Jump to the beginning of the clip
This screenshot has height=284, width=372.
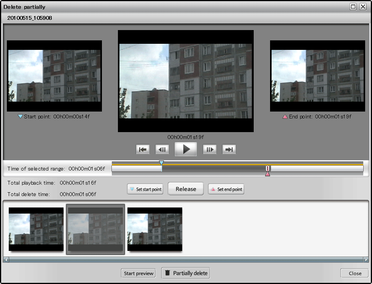(x=143, y=150)
